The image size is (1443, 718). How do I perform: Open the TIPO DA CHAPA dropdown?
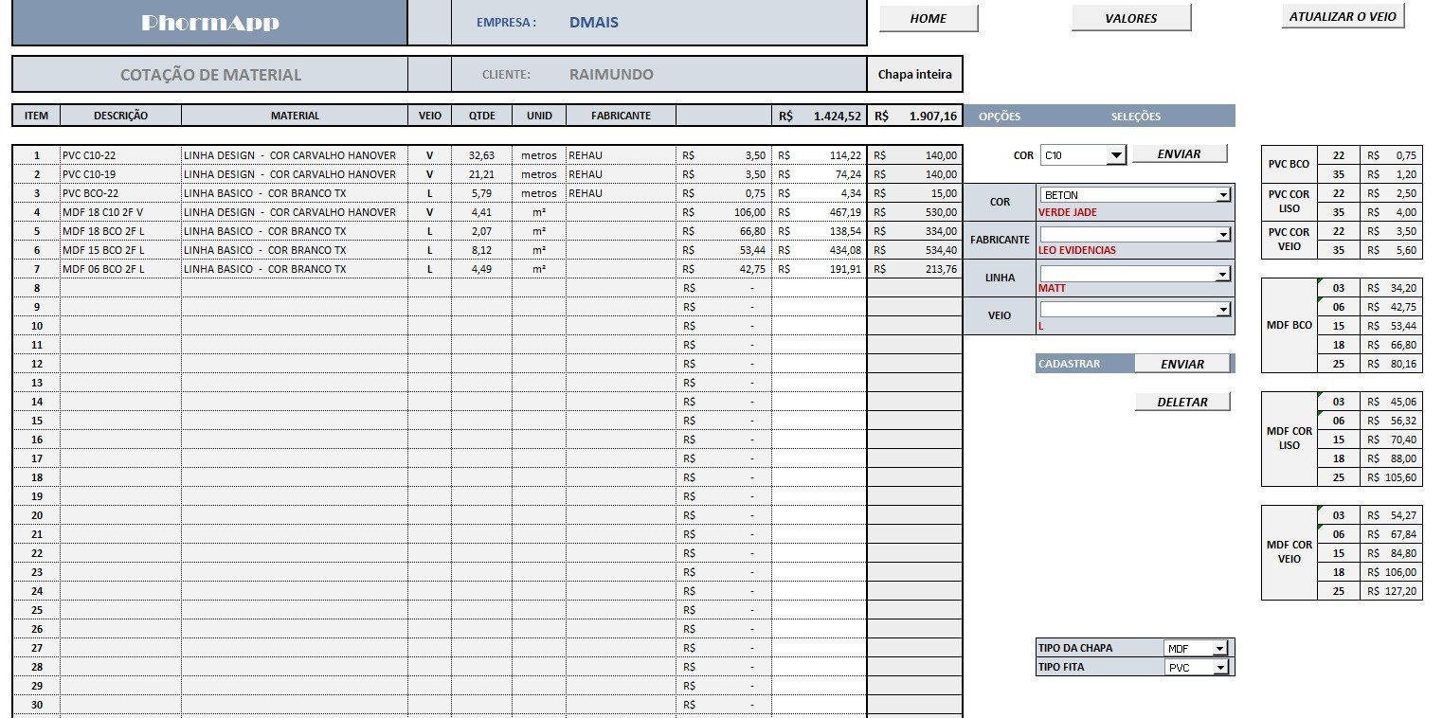click(1219, 649)
